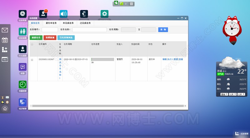Click the home button in left sidebar
250x138 pixels.
click(5, 109)
